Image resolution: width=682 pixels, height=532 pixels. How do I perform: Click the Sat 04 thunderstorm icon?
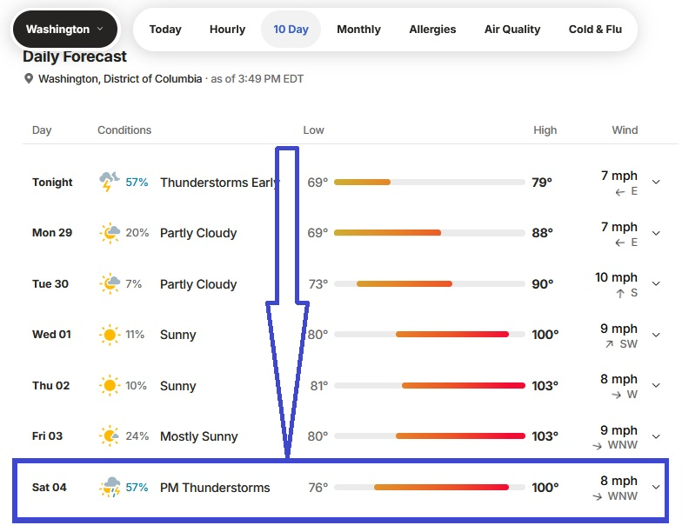point(110,487)
